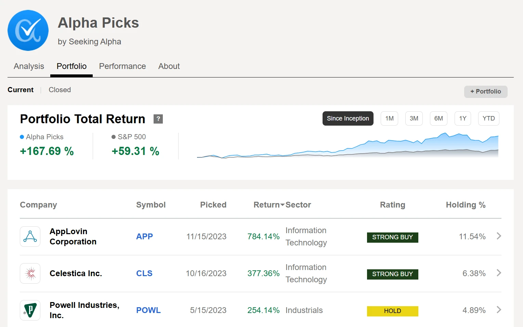Click AppLovin's Information Technology sector cell
This screenshot has height=327, width=523.
306,237
